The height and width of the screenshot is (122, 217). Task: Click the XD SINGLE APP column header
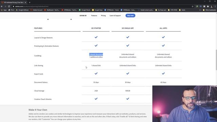127,28
